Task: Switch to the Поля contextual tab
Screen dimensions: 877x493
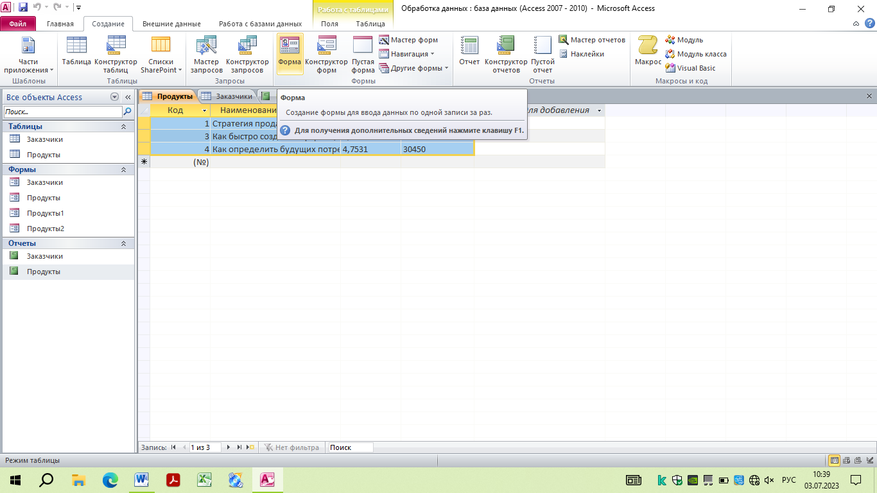Action: (330, 24)
